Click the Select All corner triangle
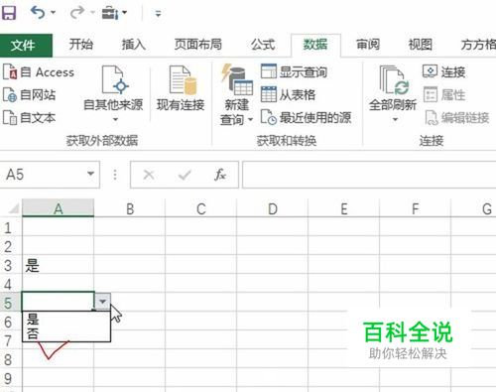The width and height of the screenshot is (496, 392). click(x=14, y=208)
